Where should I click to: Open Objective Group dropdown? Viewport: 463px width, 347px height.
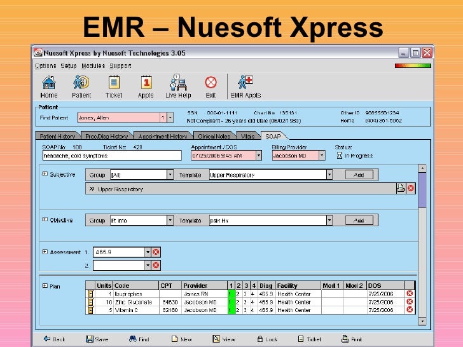(x=170, y=220)
